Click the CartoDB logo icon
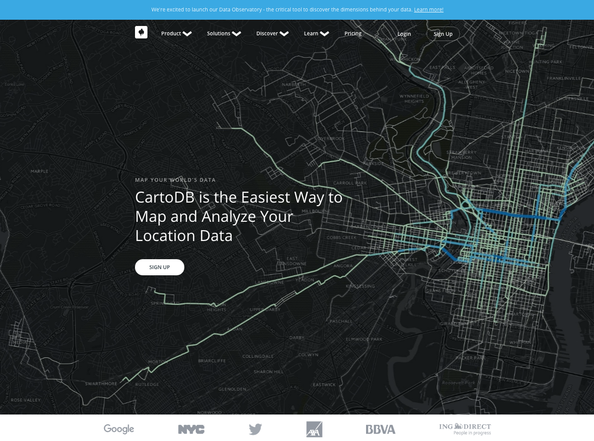Viewport: 594px width, 441px height. [x=141, y=32]
